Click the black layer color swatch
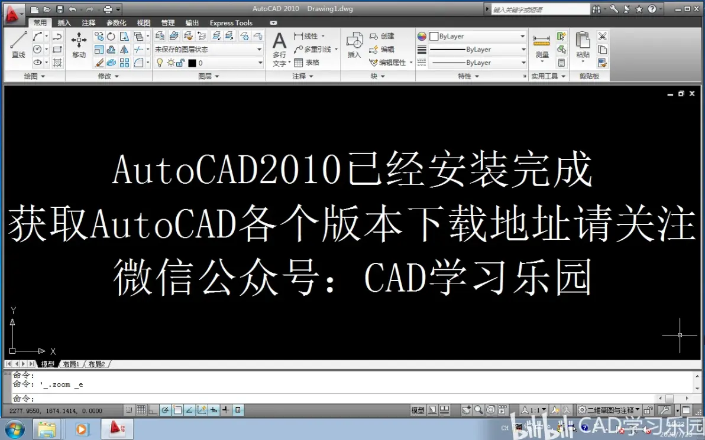705x440 pixels. [x=192, y=63]
